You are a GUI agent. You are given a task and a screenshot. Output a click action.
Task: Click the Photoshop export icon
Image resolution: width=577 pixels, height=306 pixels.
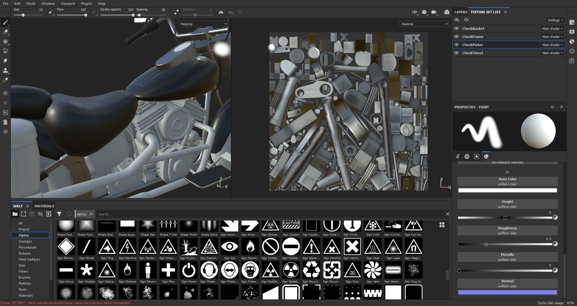tap(5, 113)
